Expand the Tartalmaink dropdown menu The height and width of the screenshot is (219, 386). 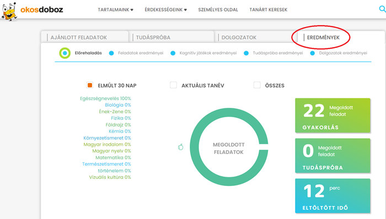tap(115, 10)
